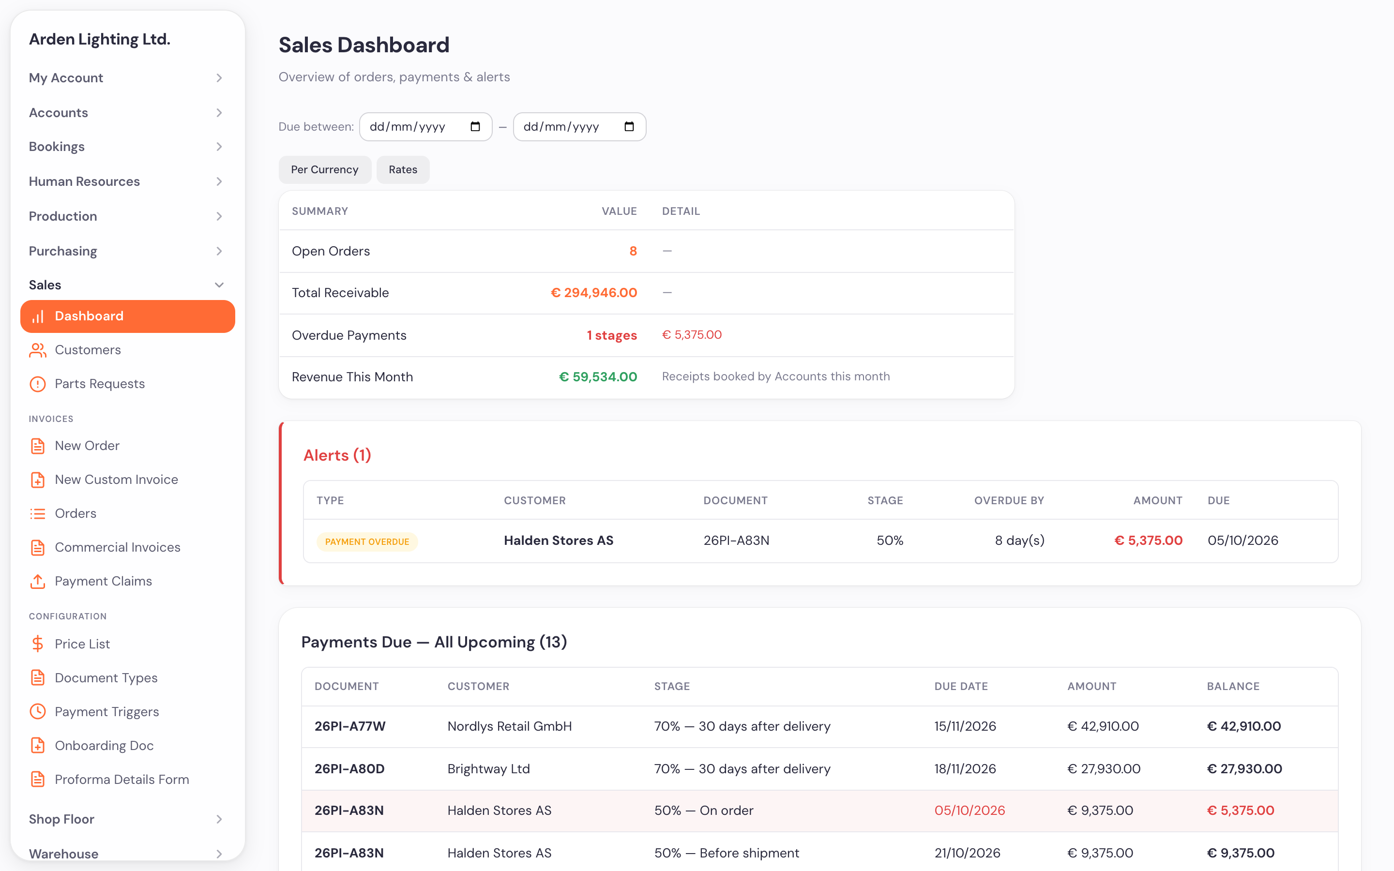Open Dashboard bar chart icon in sidebar
Viewport: 1394px width, 871px height.
click(x=38, y=316)
